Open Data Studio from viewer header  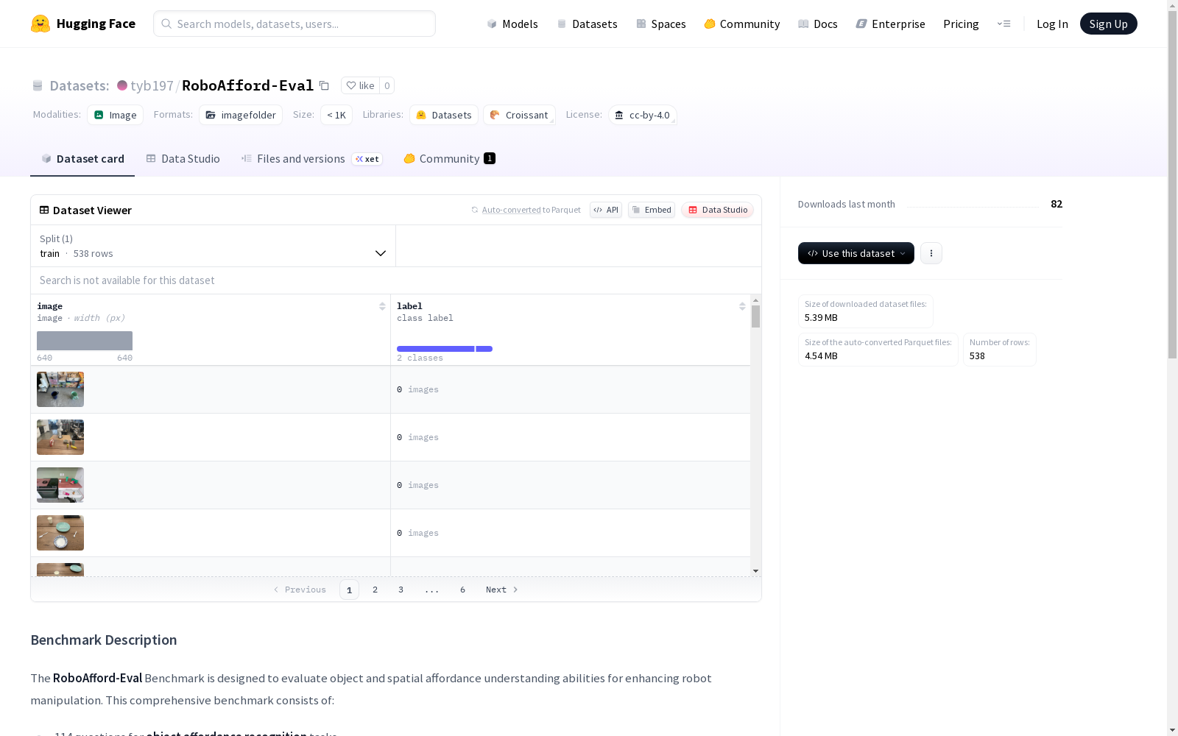pyautogui.click(x=718, y=210)
